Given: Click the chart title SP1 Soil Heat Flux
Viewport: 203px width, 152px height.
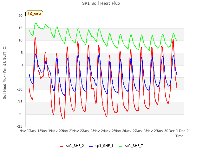Looking at the screenshot, I should [x=101, y=3].
